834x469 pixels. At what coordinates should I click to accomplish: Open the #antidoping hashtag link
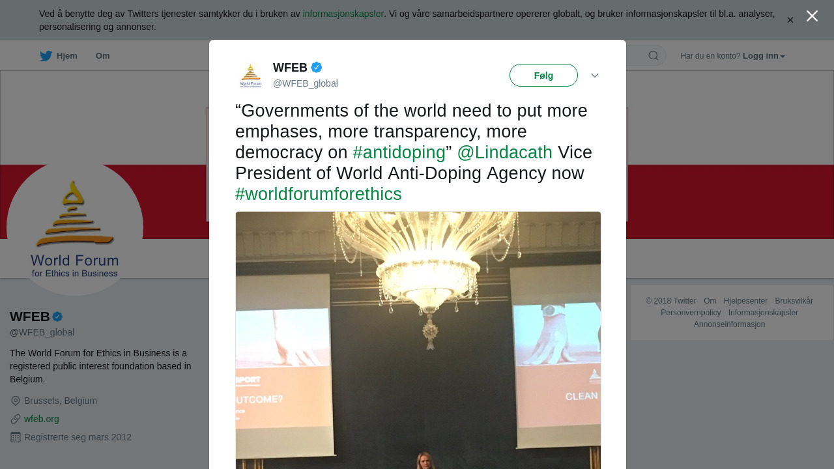click(x=399, y=152)
